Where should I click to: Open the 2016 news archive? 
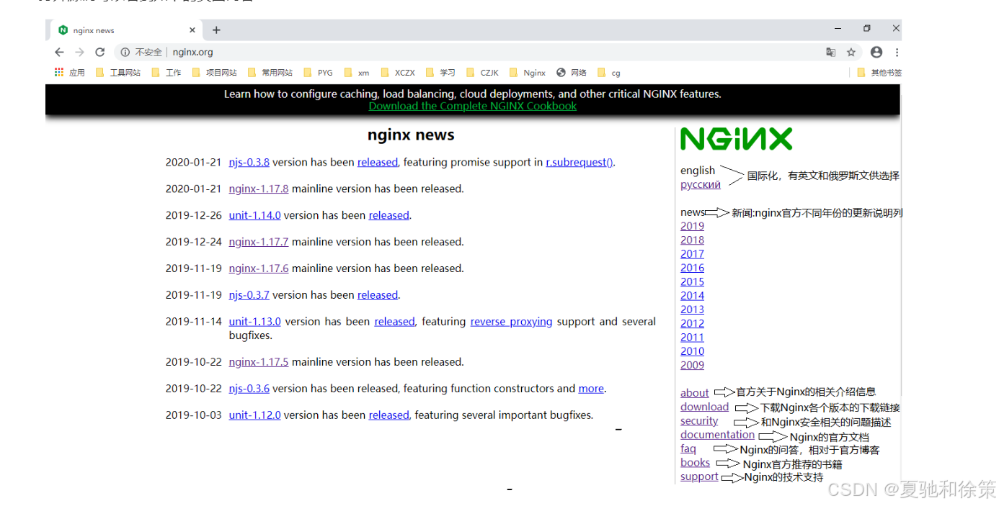692,268
